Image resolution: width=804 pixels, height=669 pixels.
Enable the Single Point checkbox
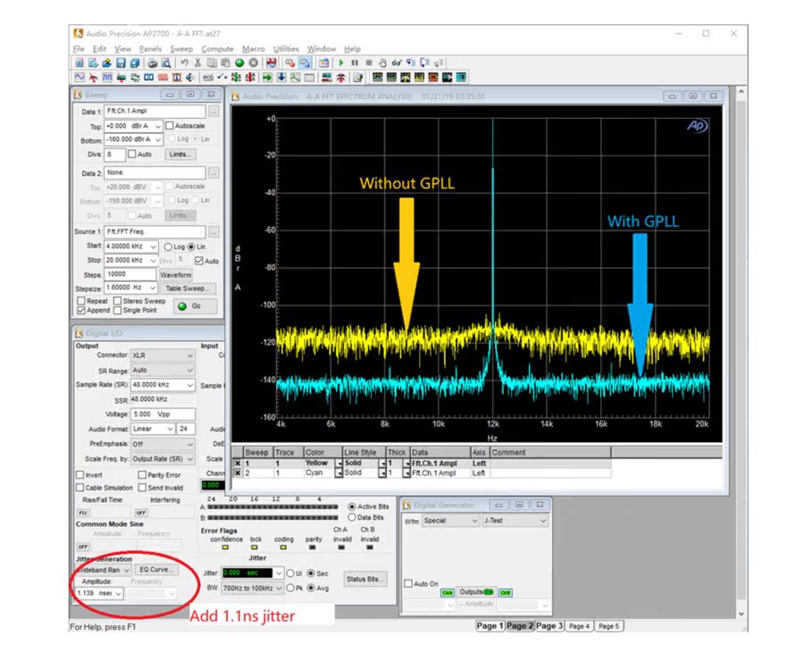117,310
